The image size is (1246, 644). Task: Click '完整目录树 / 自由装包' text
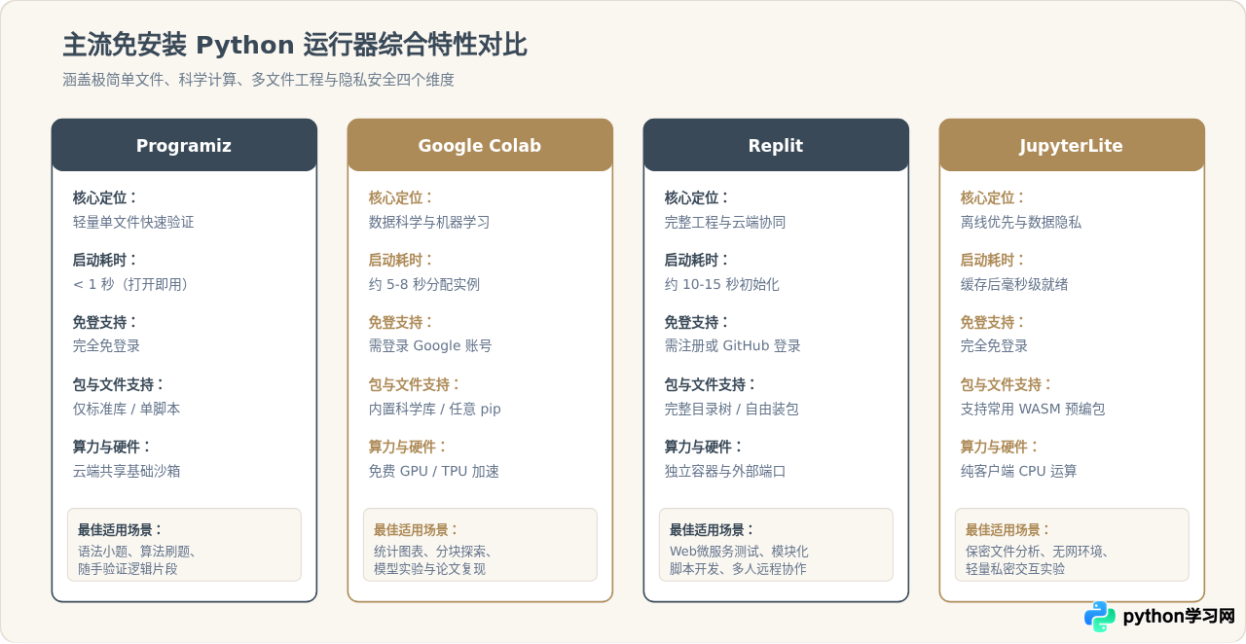click(x=732, y=409)
